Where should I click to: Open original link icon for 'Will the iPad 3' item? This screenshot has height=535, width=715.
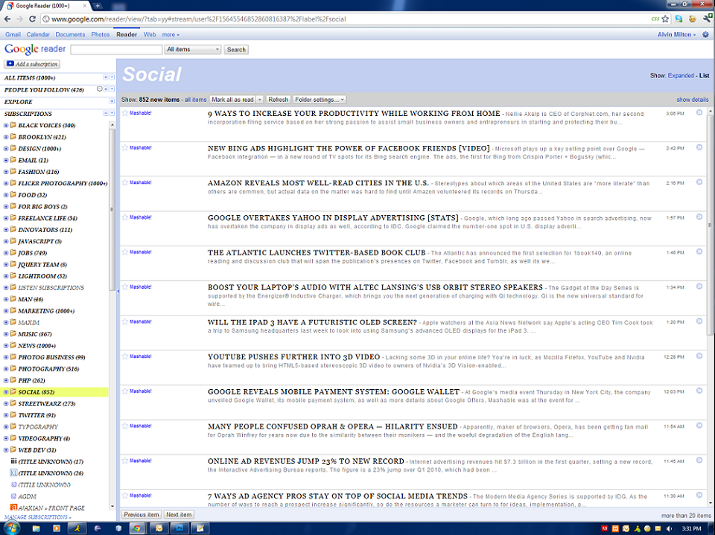click(699, 321)
